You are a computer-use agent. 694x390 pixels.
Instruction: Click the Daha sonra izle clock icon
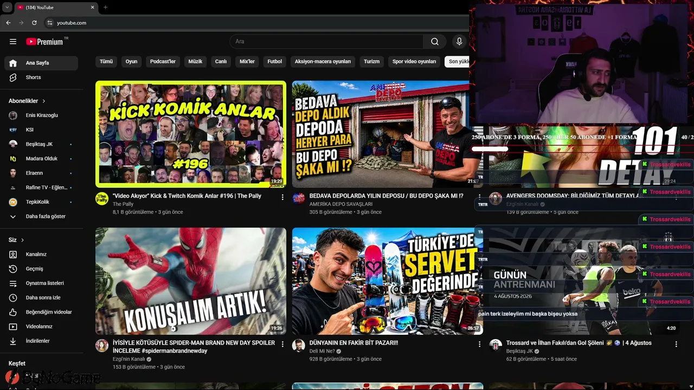click(x=13, y=297)
